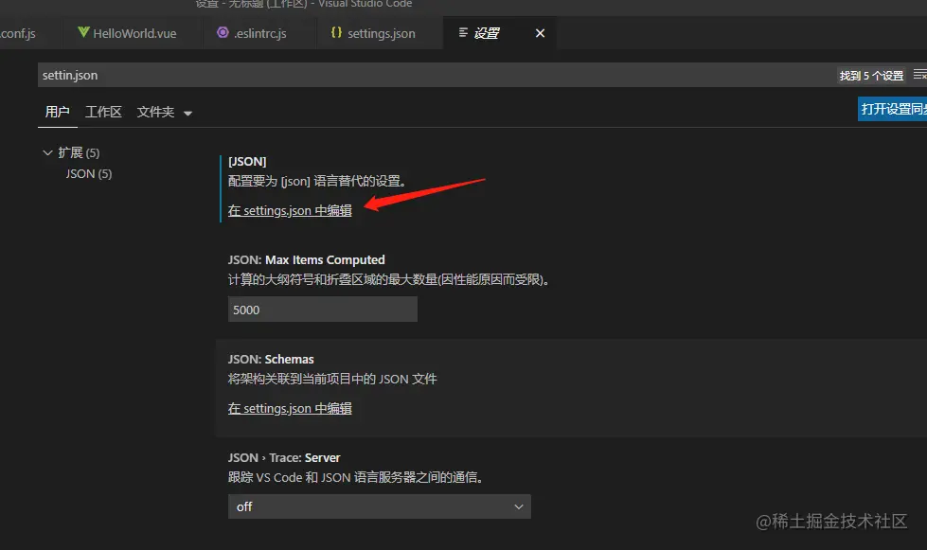Screen dimensions: 927x550
Task: Open the Trace Server dropdown showing off
Action: [x=380, y=506]
